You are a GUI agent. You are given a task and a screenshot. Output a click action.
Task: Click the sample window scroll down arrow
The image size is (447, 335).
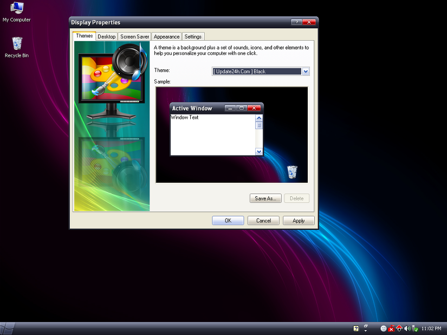point(259,152)
